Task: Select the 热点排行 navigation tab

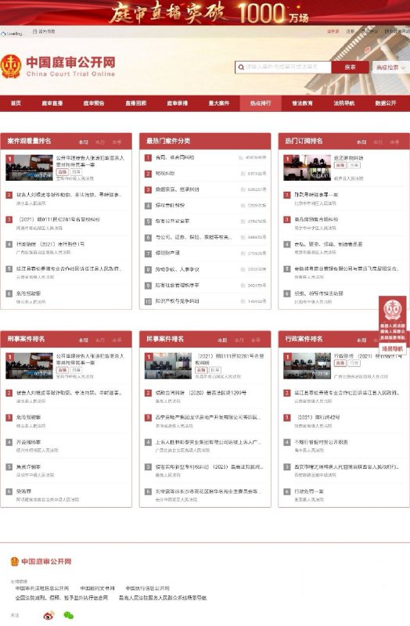Action: pos(261,103)
